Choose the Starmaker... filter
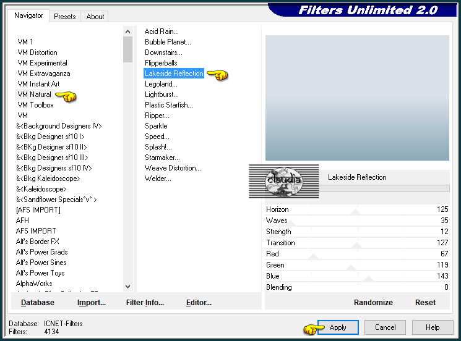The height and width of the screenshot is (341, 461). pyautogui.click(x=162, y=158)
